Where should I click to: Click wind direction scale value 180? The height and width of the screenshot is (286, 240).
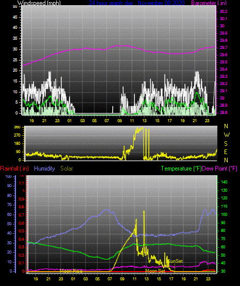pos(17,144)
